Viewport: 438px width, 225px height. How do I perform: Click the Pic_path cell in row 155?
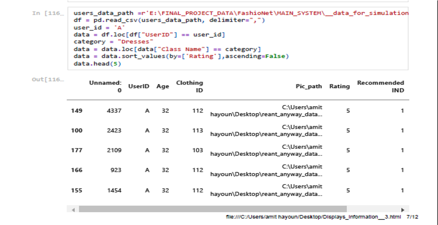tap(266, 190)
